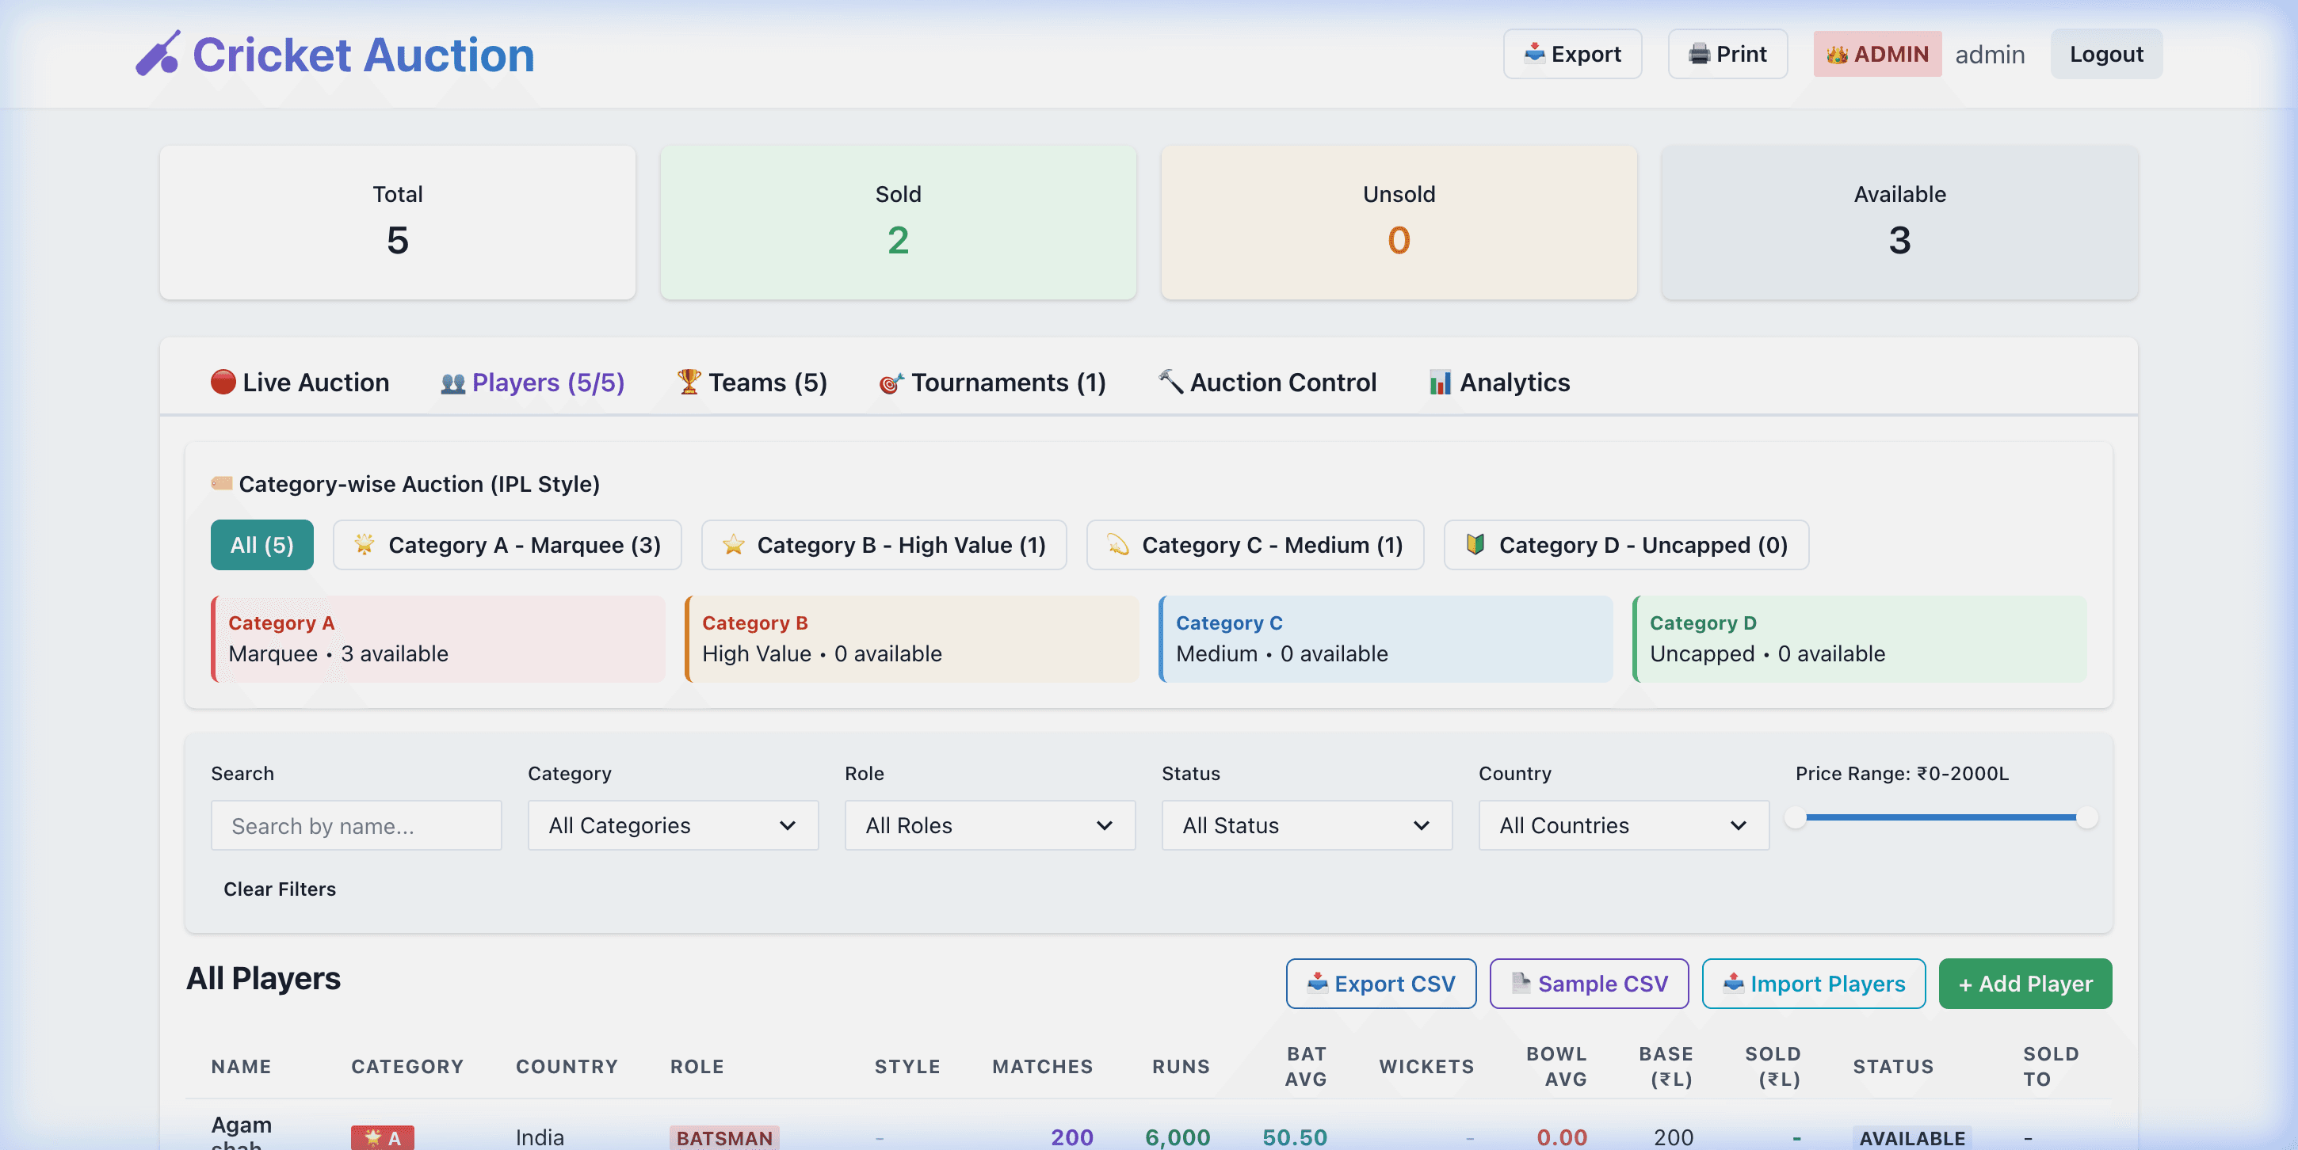Click the red circle Live Auction icon
Screen dimensions: 2298x1150
(x=223, y=382)
